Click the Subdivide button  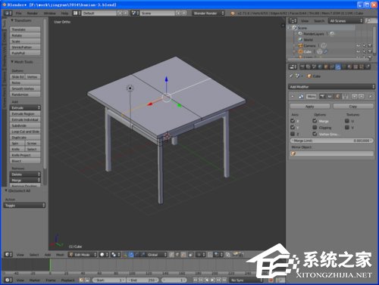[x=25, y=125]
